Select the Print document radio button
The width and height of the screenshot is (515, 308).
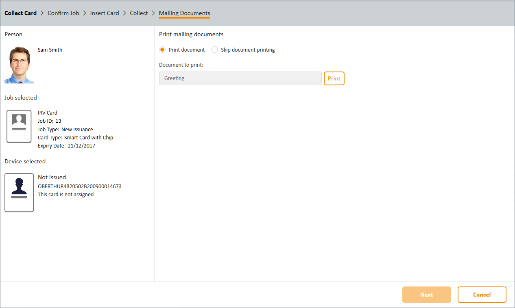click(x=162, y=50)
